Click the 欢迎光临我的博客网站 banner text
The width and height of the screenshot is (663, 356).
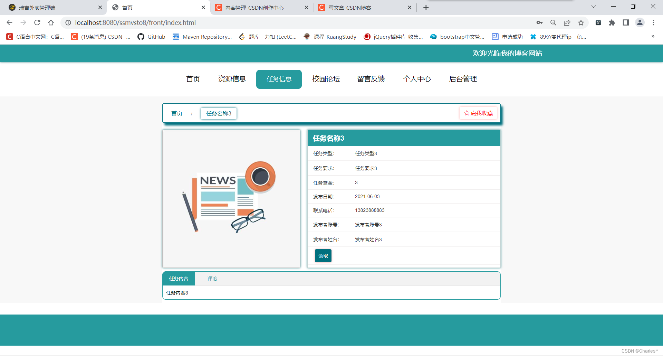point(507,53)
